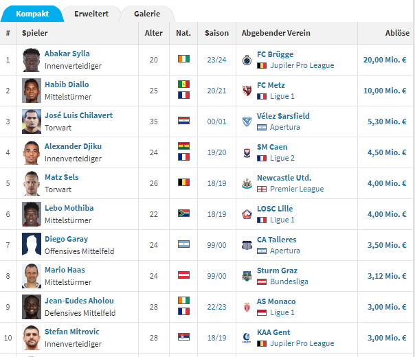Screen dimensions: 415x357
Task: Click the FC Brügge club crest icon
Action: click(247, 60)
